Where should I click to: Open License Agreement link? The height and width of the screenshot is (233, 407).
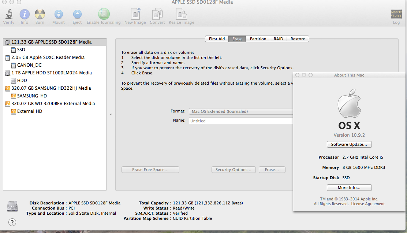(x=368, y=204)
